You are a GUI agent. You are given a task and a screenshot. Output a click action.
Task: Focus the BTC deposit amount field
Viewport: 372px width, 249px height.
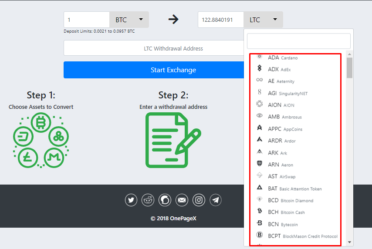coord(87,20)
